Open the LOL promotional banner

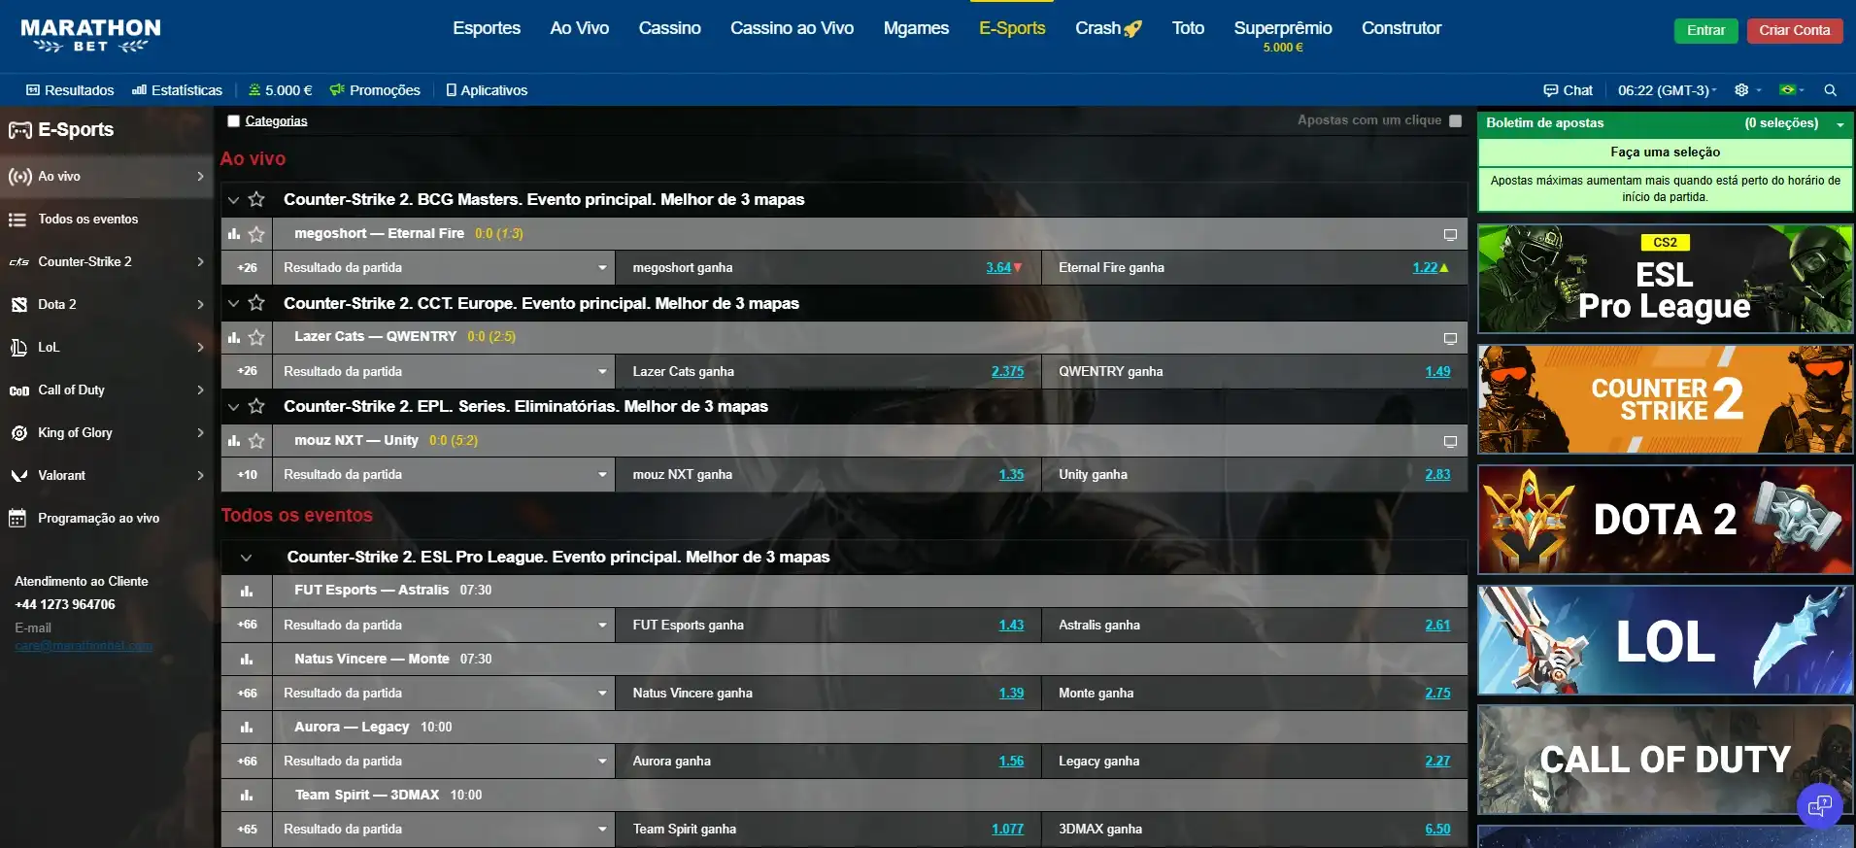click(1665, 641)
